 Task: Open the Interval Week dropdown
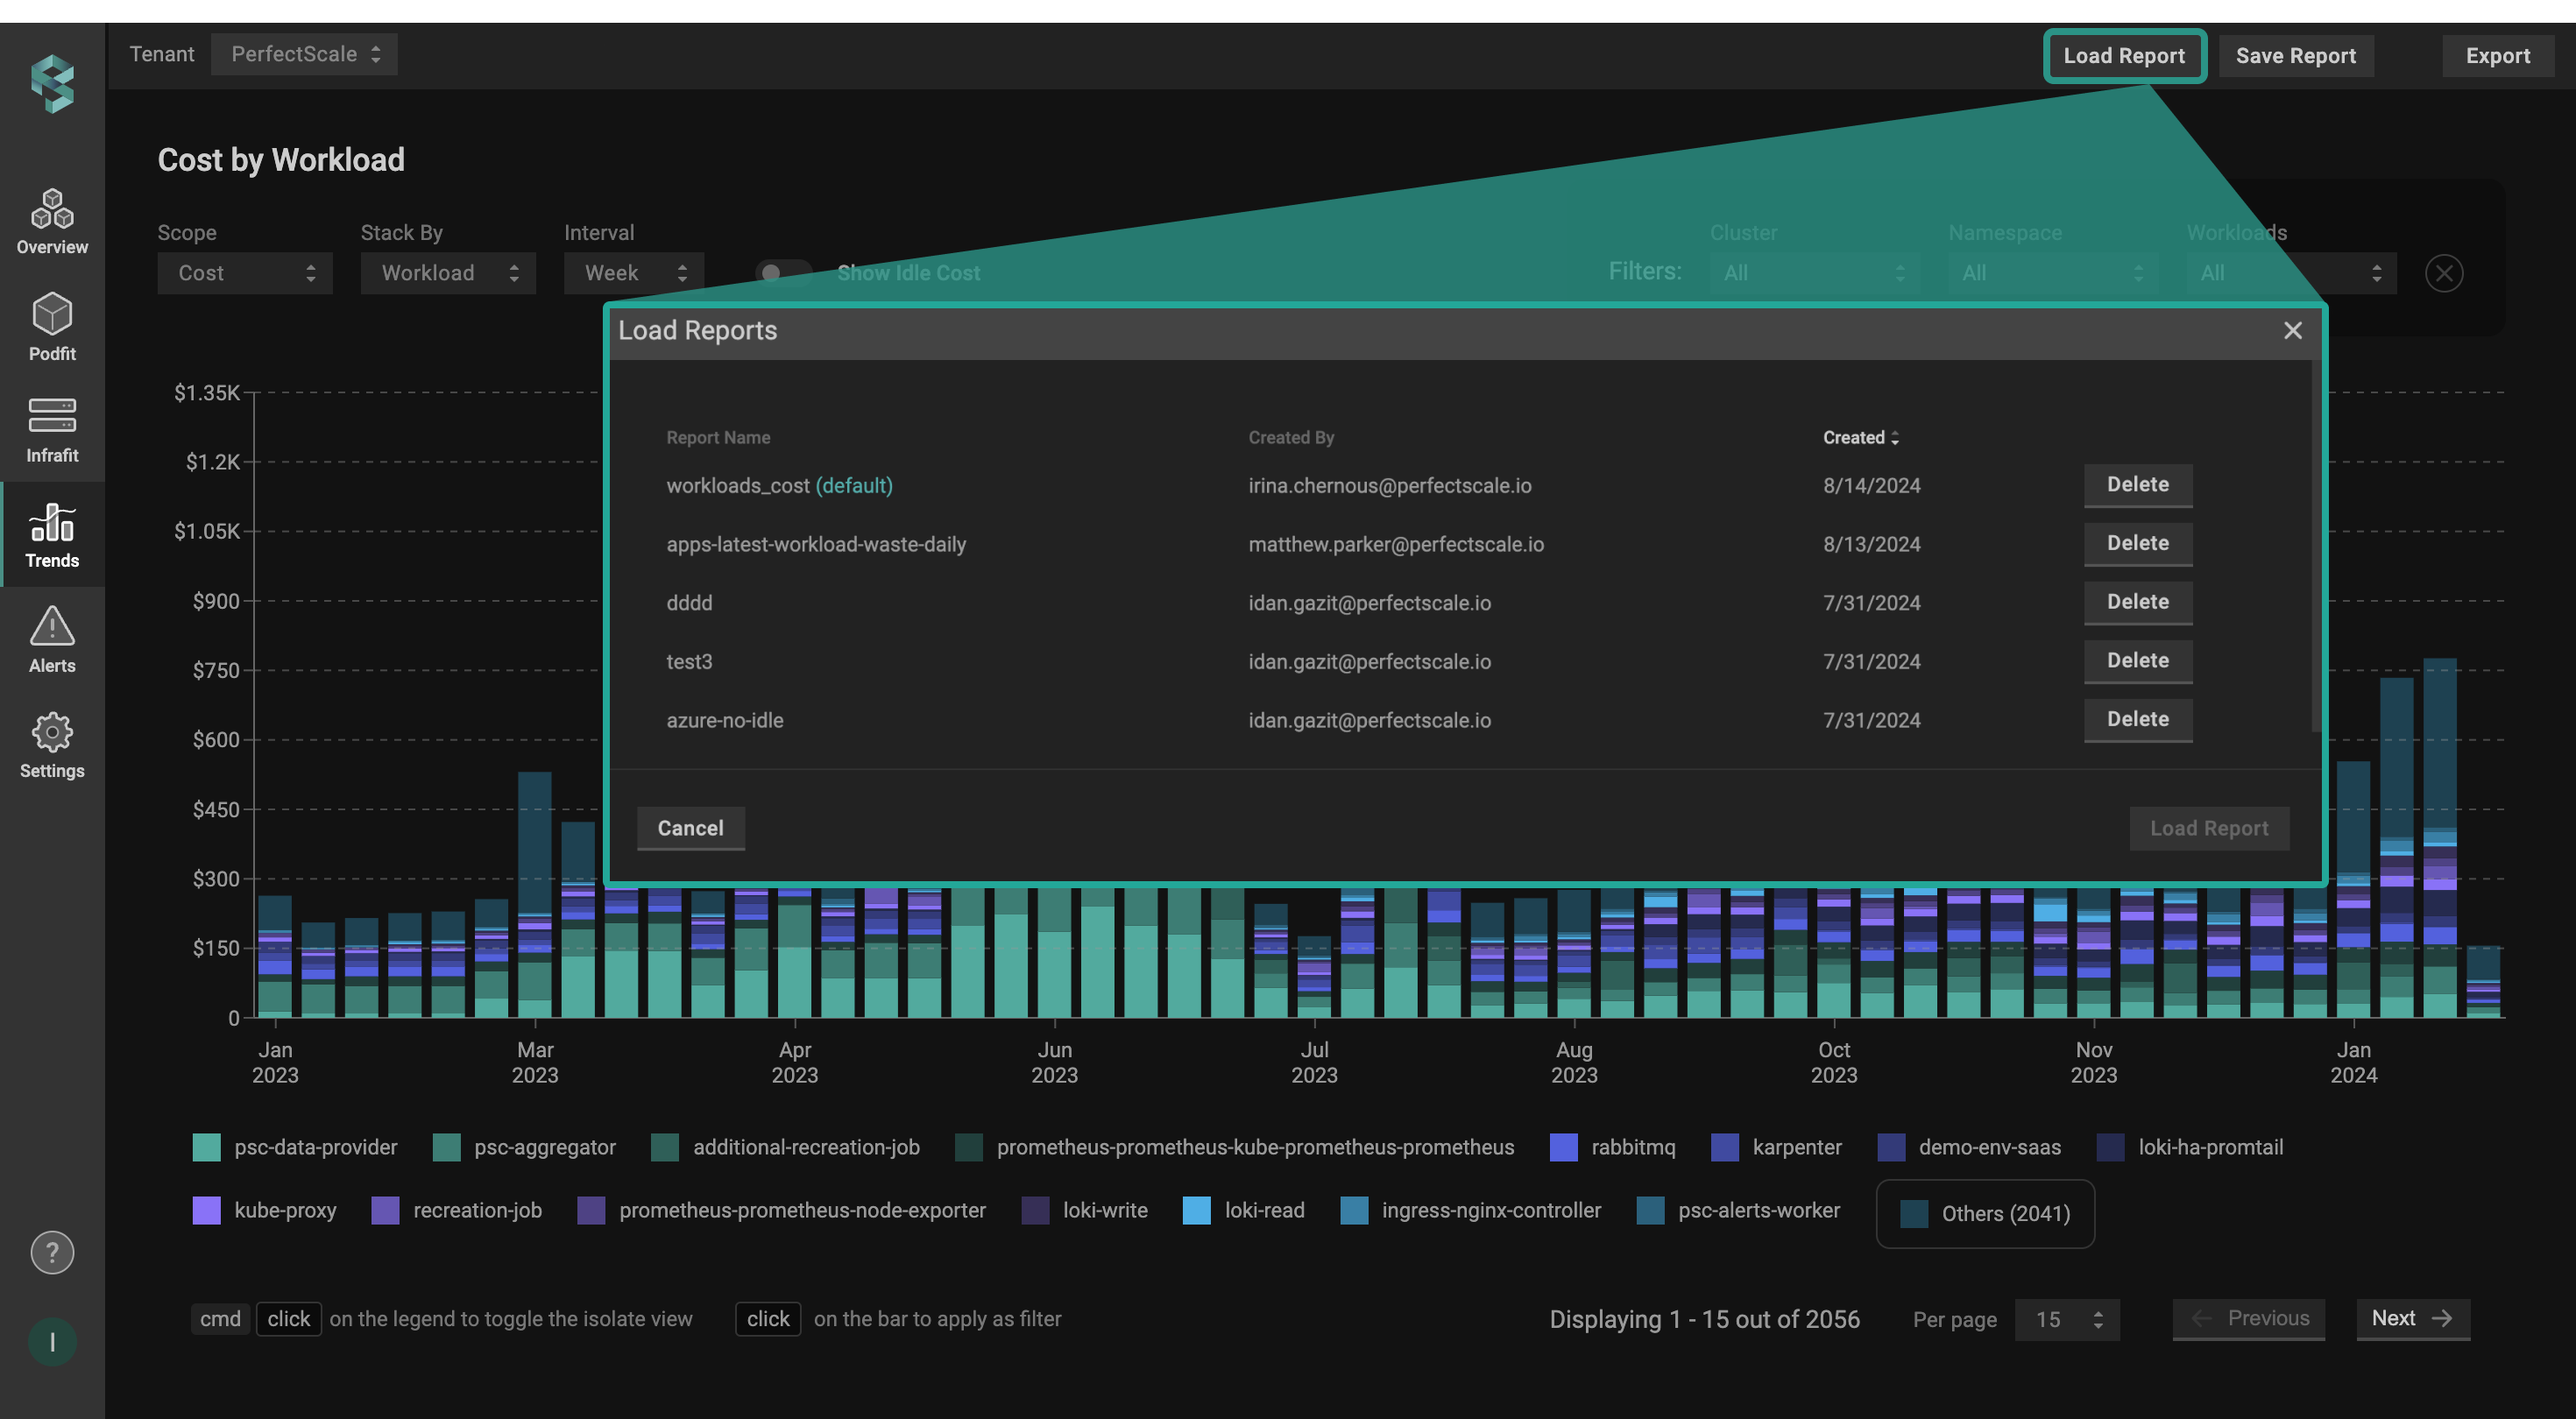pyautogui.click(x=634, y=273)
